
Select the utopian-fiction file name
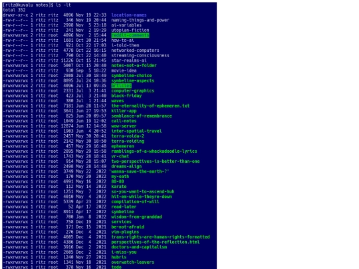[130, 30]
